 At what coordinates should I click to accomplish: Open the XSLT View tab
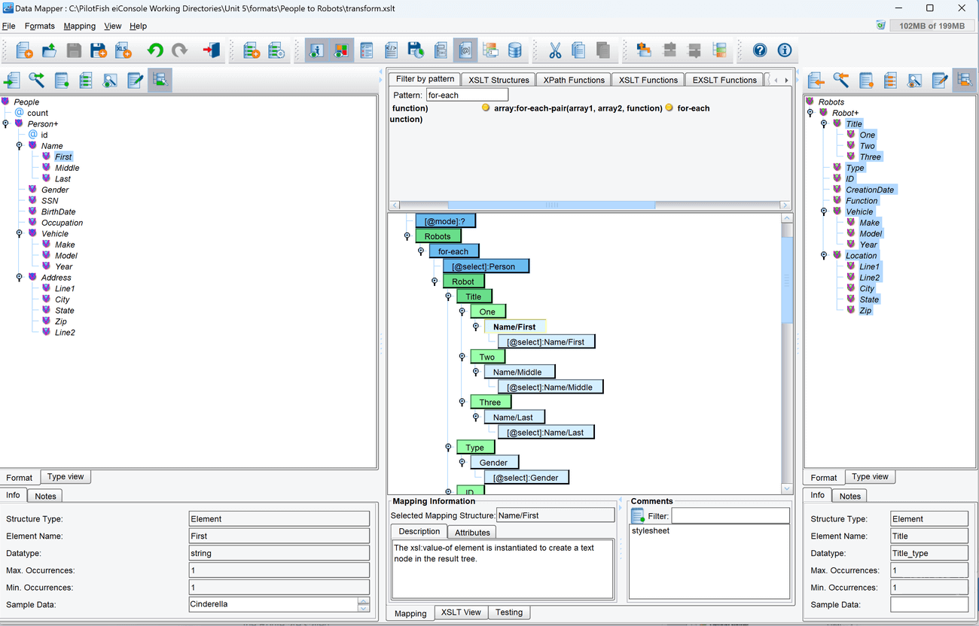(461, 612)
